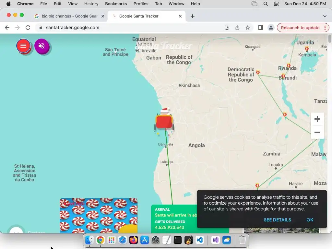Accept cookies with the OK button
This screenshot has width=332, height=249.
(x=310, y=220)
